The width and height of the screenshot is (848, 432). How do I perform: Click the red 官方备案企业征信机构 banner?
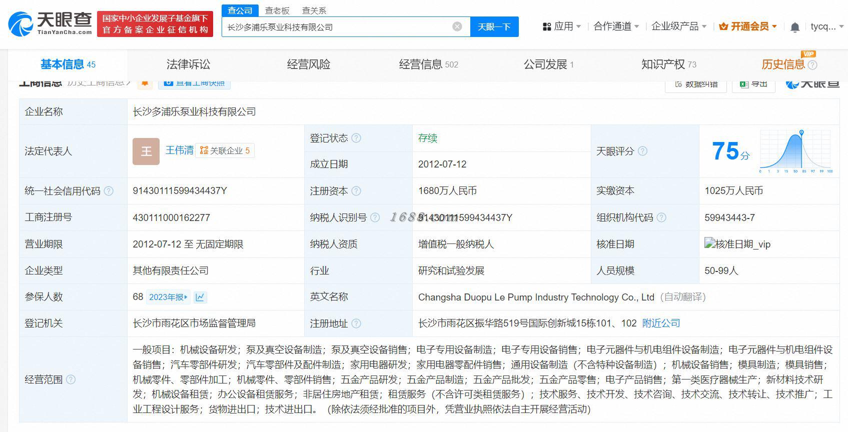point(155,24)
